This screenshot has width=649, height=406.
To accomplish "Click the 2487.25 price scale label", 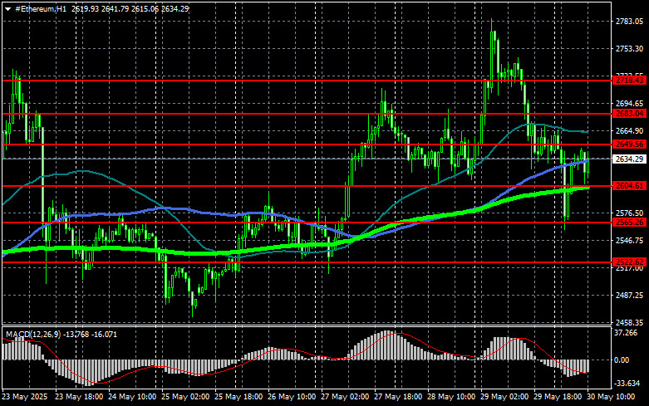I will coord(629,296).
